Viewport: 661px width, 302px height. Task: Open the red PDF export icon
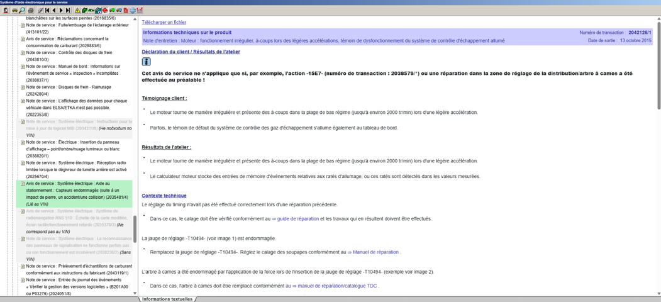tap(126, 10)
